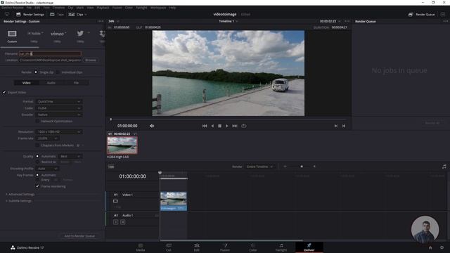Click Video 1 track monitor icon

[x=115, y=201]
